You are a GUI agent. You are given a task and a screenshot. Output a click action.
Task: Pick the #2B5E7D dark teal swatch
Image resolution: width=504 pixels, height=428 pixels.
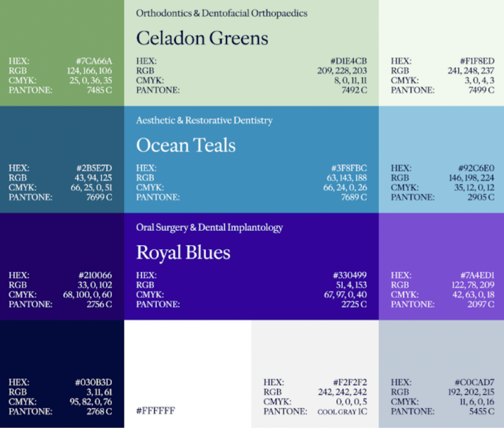[62, 159]
